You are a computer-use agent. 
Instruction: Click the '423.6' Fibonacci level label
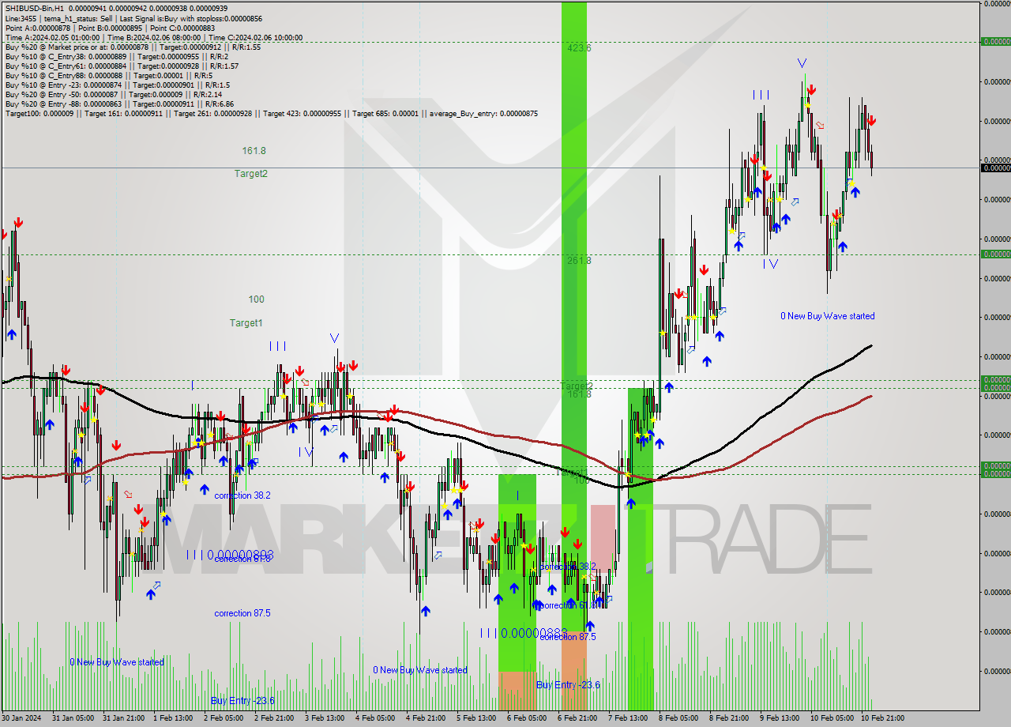pos(579,47)
